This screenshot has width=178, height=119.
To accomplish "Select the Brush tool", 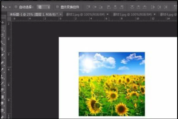I will pos(3,70).
